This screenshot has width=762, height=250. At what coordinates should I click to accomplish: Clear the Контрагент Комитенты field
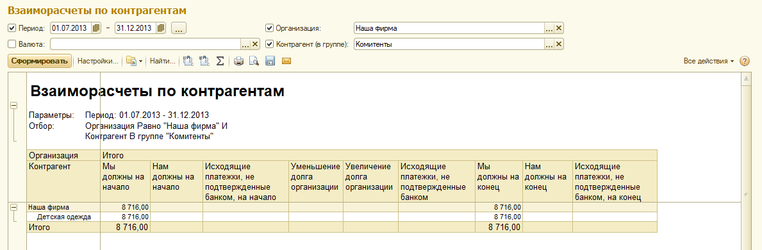point(559,44)
